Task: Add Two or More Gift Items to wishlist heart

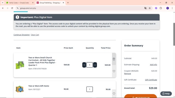Action: tap(114, 94)
